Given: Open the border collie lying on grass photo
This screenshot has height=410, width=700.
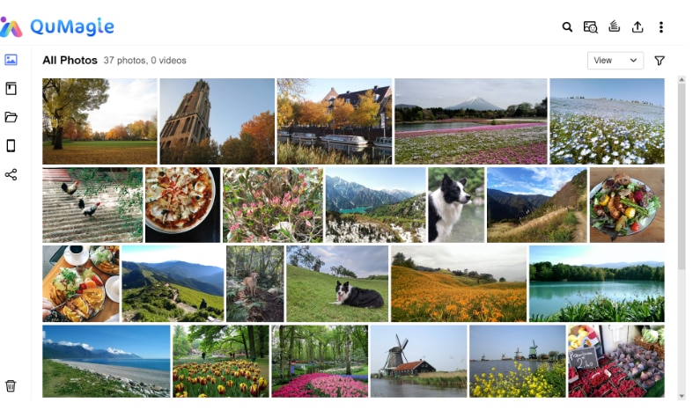Looking at the screenshot, I should point(337,283).
